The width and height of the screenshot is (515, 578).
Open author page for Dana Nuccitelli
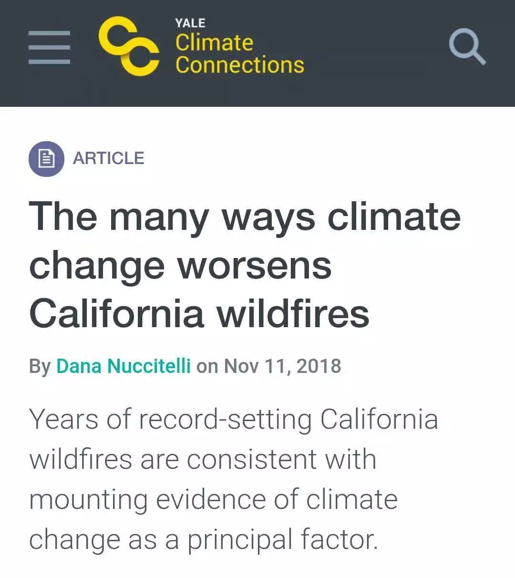pyautogui.click(x=124, y=366)
